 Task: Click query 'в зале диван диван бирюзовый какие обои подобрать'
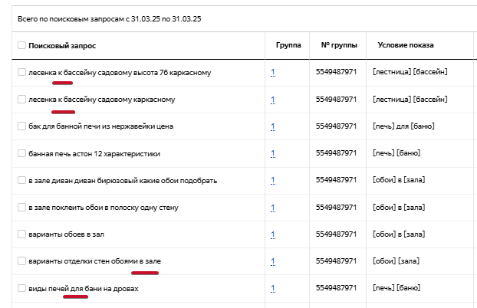[123, 181]
